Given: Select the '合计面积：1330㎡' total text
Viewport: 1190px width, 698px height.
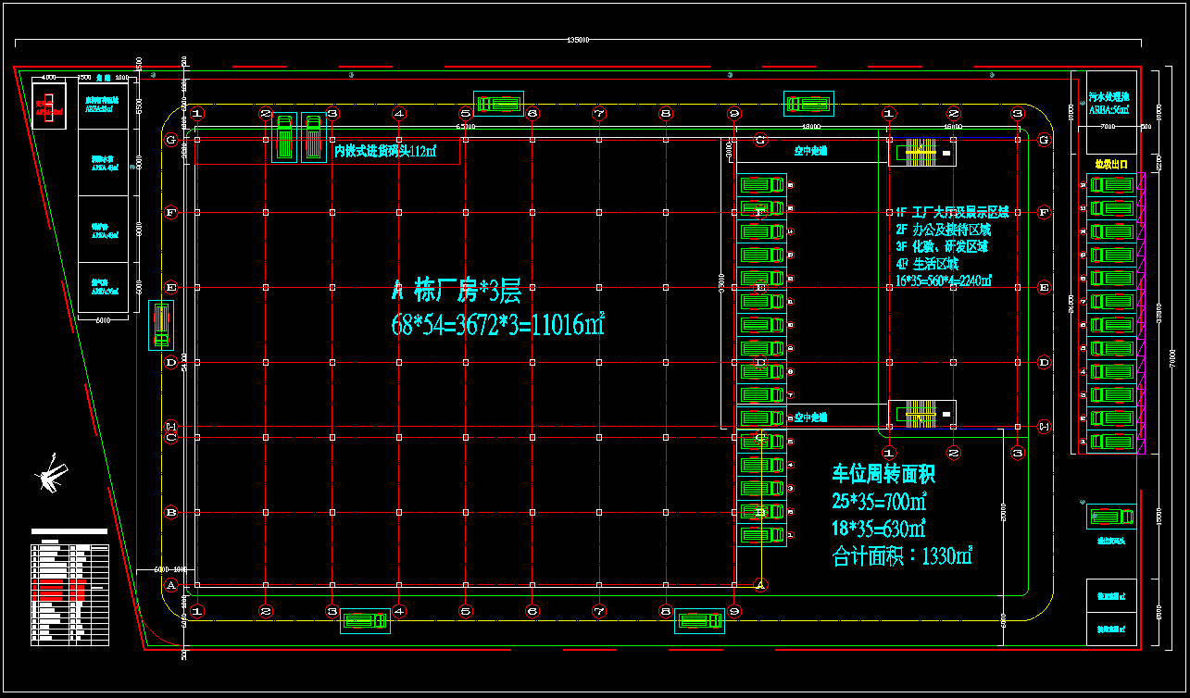Looking at the screenshot, I should pos(902,555).
